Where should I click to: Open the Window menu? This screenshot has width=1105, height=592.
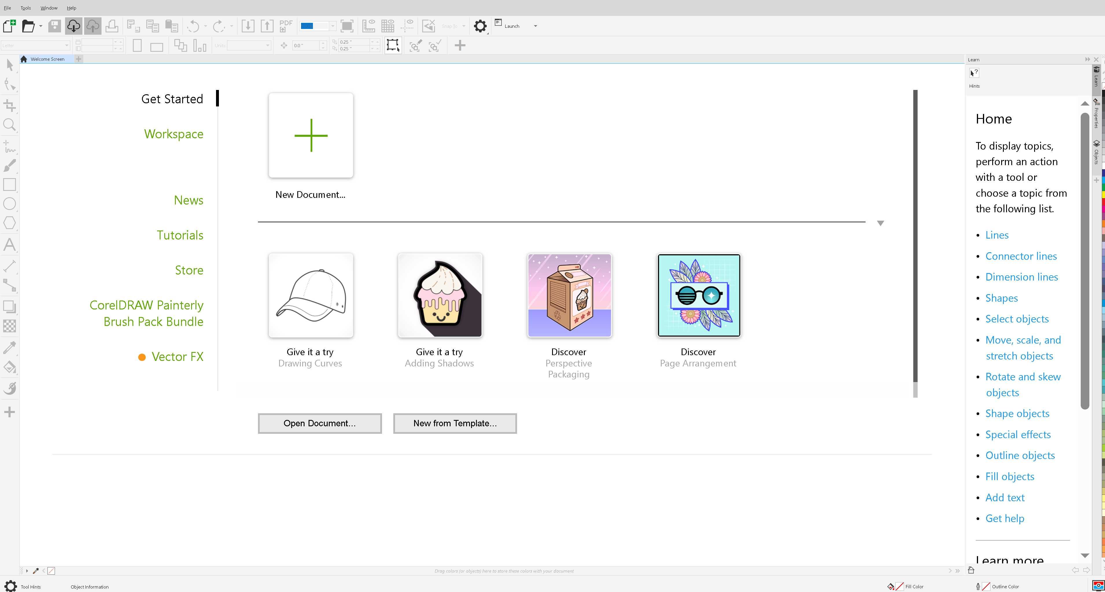click(49, 8)
